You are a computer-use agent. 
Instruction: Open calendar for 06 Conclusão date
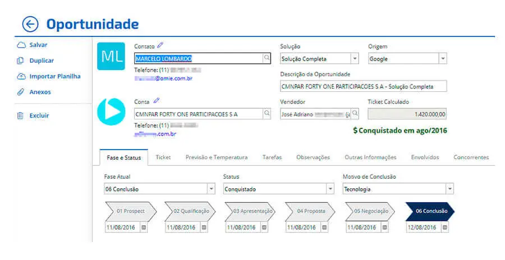click(x=444, y=227)
